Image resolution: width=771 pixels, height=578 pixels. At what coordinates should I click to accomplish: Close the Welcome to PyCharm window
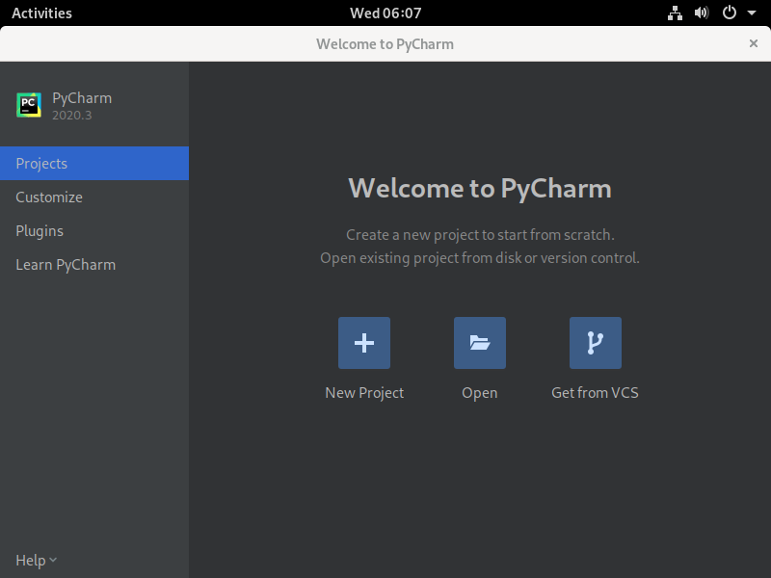(x=753, y=43)
